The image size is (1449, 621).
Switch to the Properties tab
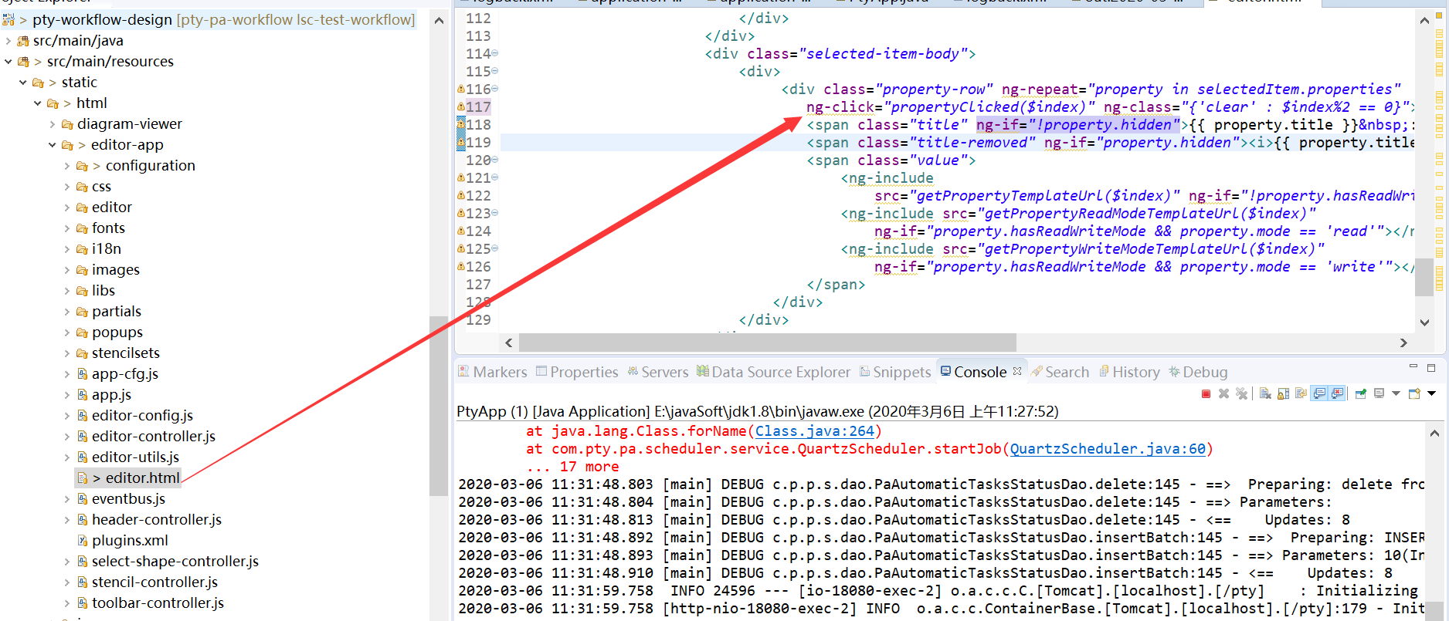click(577, 372)
